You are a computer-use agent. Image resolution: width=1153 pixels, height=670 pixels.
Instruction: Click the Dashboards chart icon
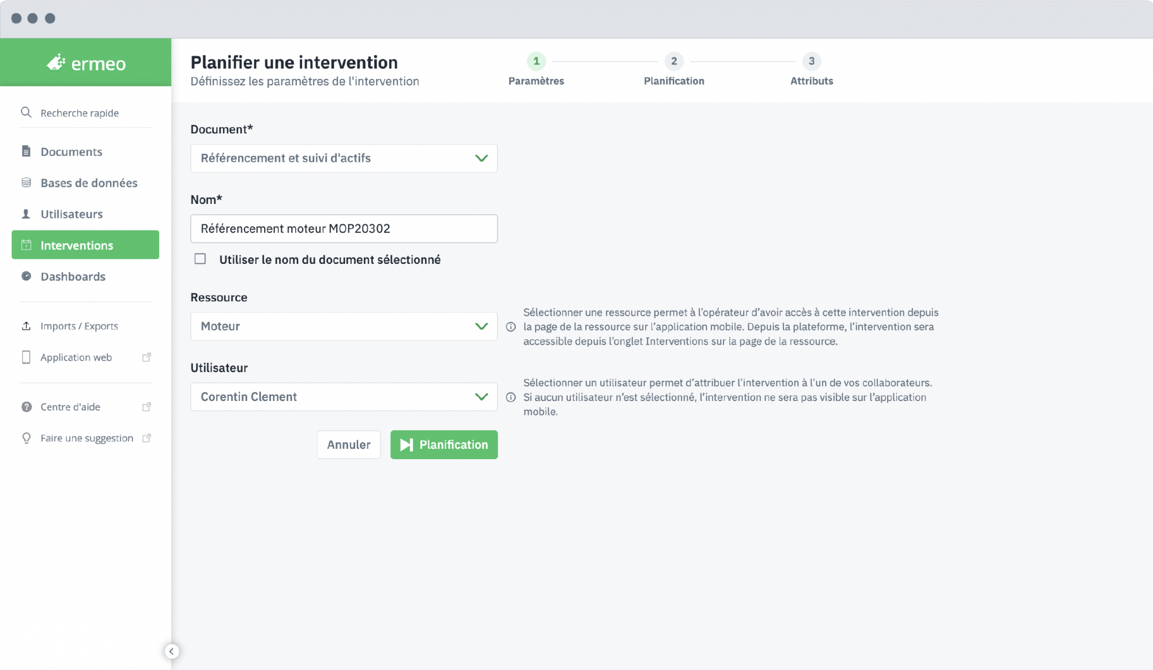pyautogui.click(x=26, y=276)
